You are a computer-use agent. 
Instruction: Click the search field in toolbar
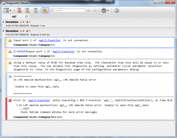68,10
